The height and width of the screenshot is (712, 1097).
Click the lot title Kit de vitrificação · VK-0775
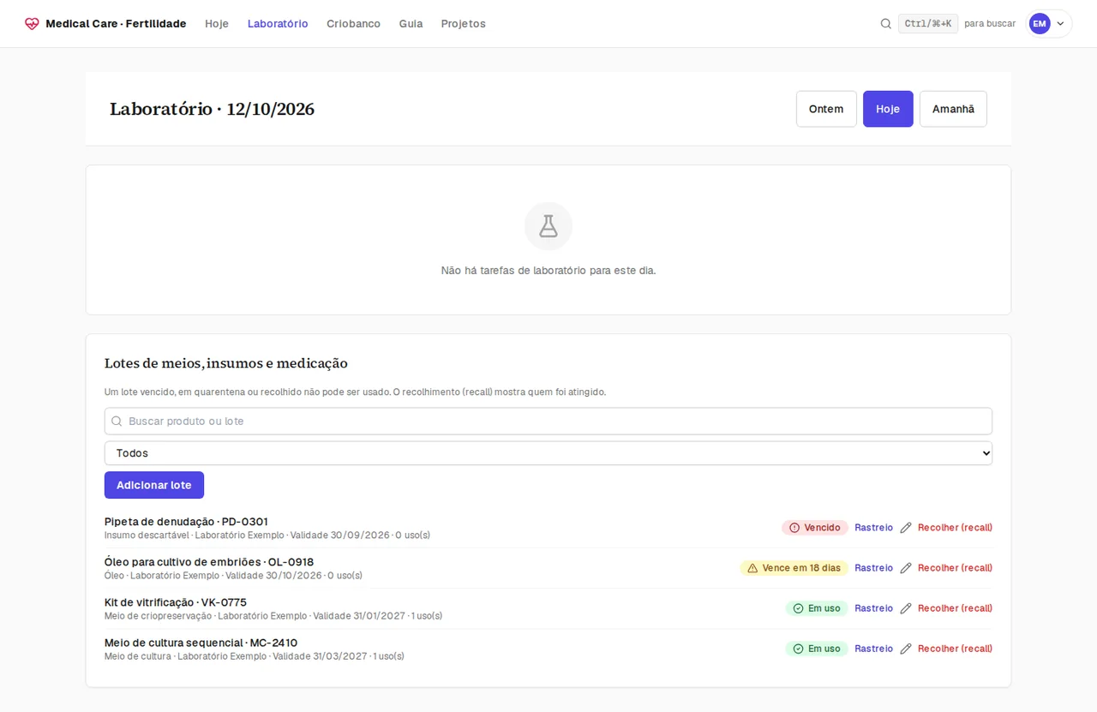[176, 602]
